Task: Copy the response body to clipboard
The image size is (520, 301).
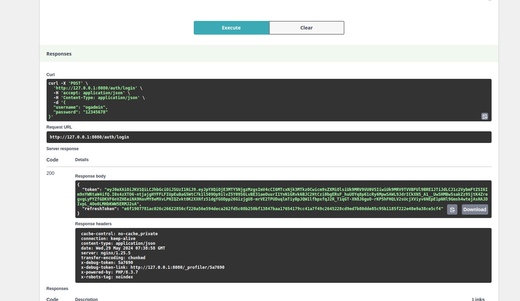Action: coord(452,209)
